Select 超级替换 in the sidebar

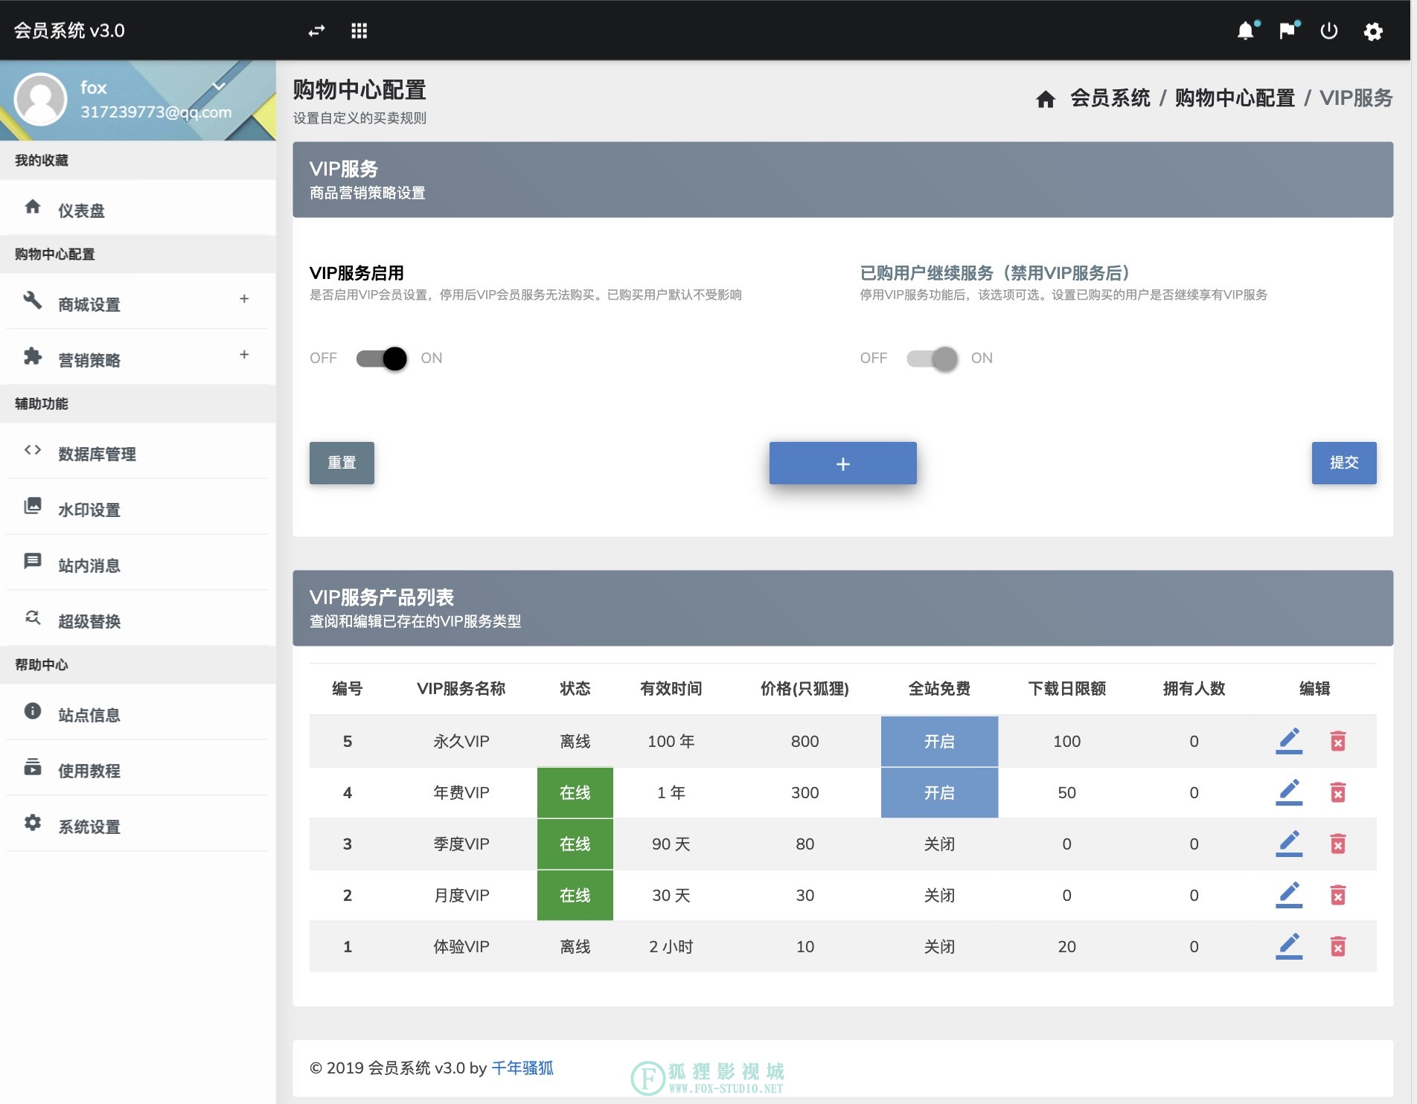pos(138,620)
